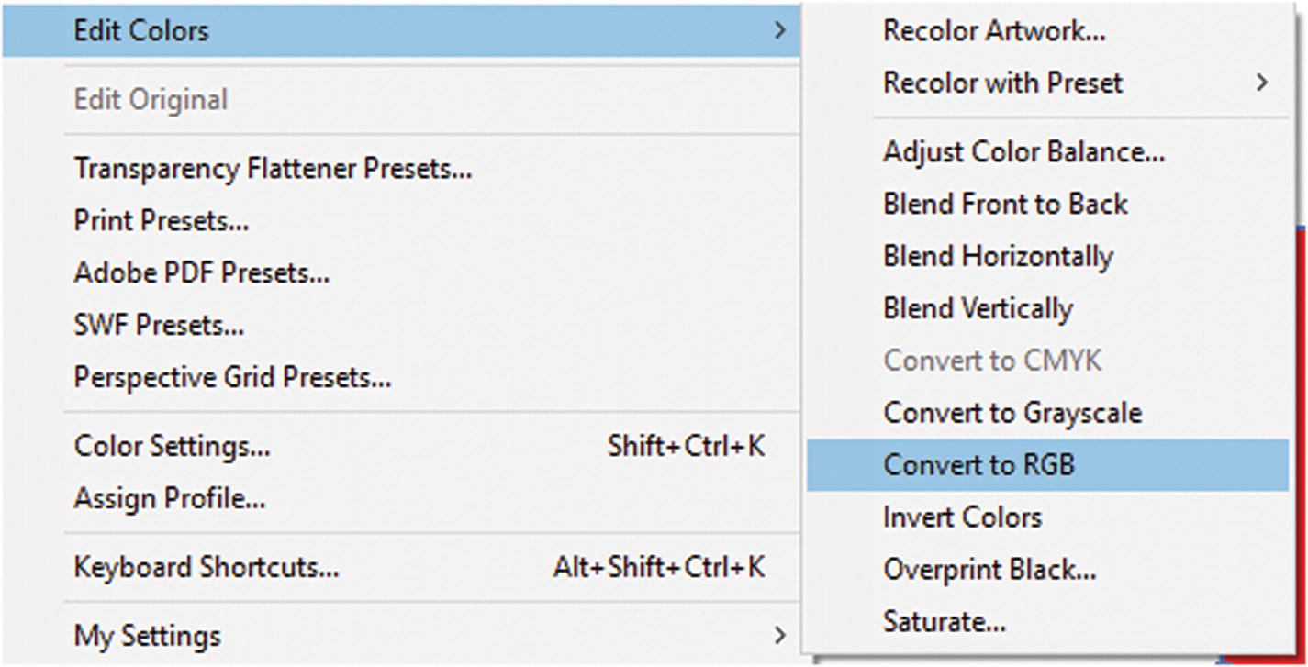
Task: Click the highlighted Convert to RGB
Action: point(978,465)
